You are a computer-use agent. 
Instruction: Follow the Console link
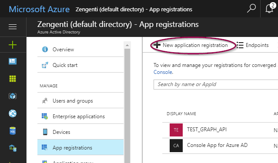(163, 72)
